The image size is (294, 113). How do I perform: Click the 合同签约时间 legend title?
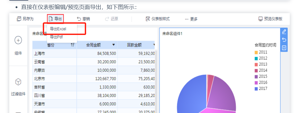(265, 45)
